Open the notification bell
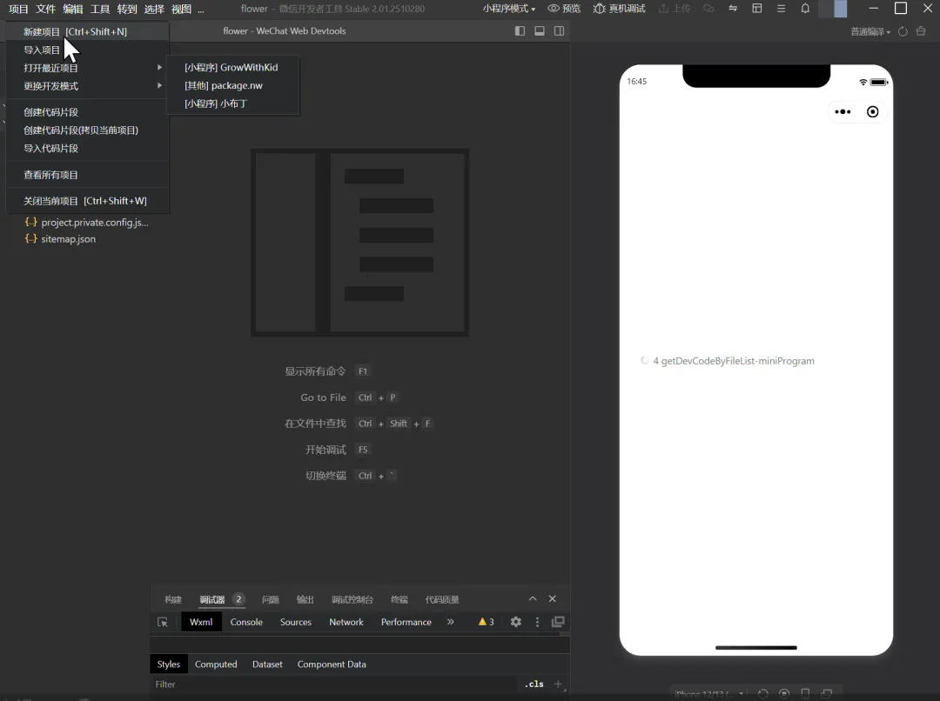Viewport: 940px width, 701px height. pyautogui.click(x=805, y=9)
